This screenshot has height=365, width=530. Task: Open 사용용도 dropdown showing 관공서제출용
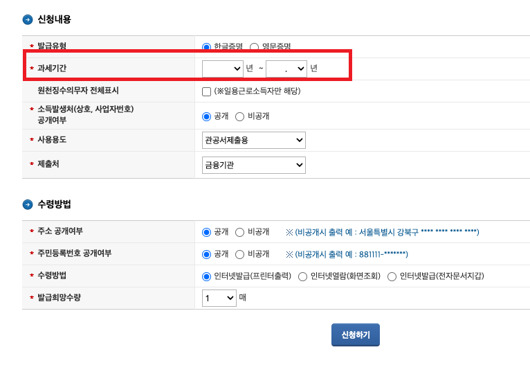point(254,140)
